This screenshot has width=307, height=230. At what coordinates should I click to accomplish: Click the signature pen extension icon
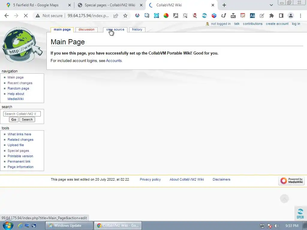click(x=224, y=16)
